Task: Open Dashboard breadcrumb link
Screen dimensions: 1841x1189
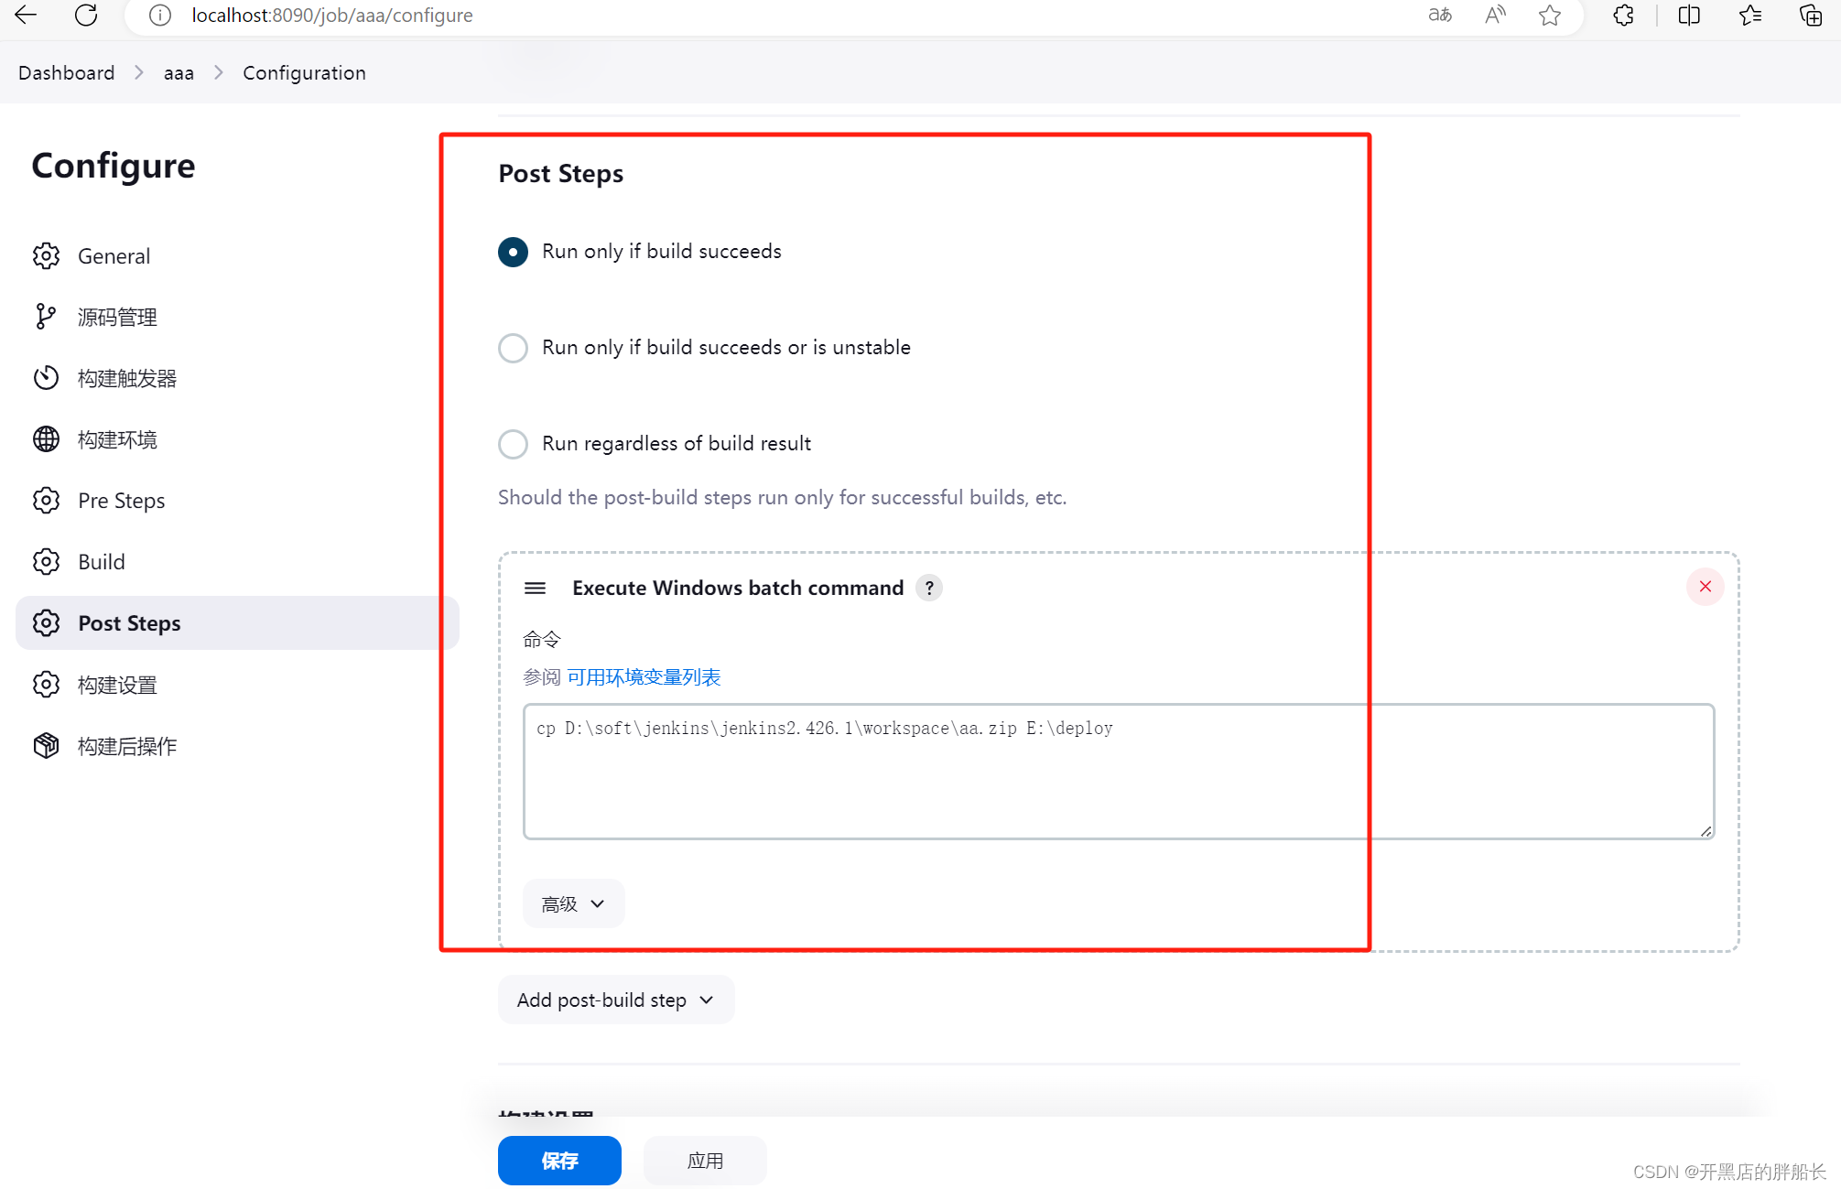Action: coord(66,72)
